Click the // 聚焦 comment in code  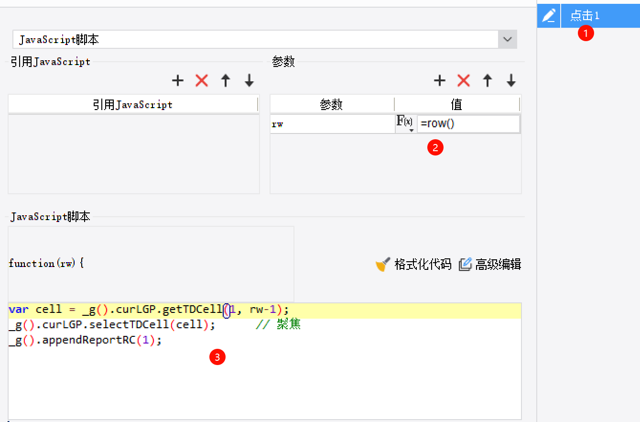point(278,325)
